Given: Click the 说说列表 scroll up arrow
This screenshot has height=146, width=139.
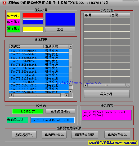Looking at the screenshot, I should tap(71, 46).
